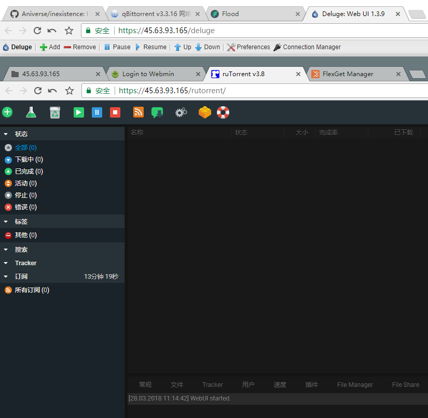
Task: Switch to the 45.63.93.165 browser tab
Action: point(54,74)
